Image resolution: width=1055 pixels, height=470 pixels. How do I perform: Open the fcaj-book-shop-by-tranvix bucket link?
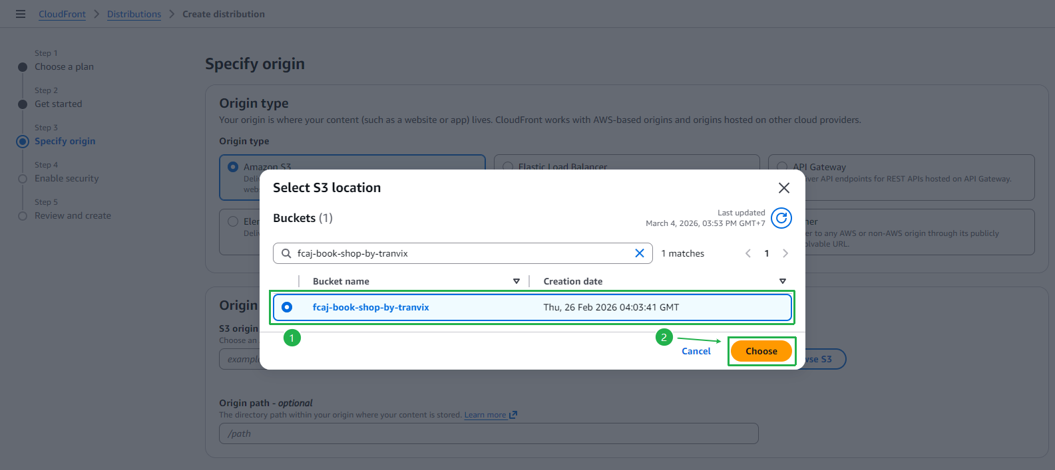tap(371, 307)
